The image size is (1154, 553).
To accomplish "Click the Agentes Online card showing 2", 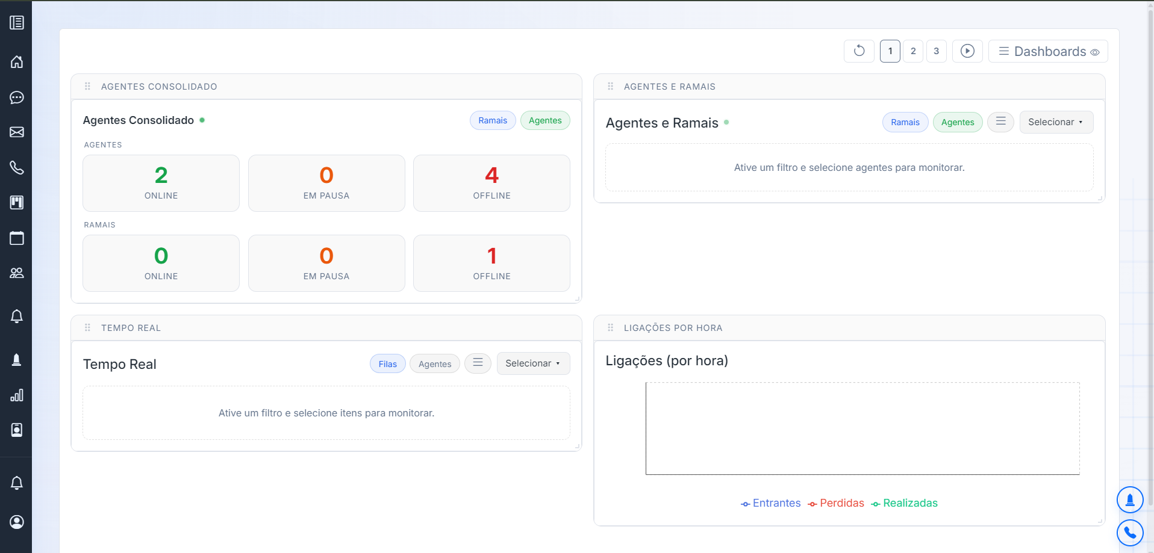I will point(161,183).
